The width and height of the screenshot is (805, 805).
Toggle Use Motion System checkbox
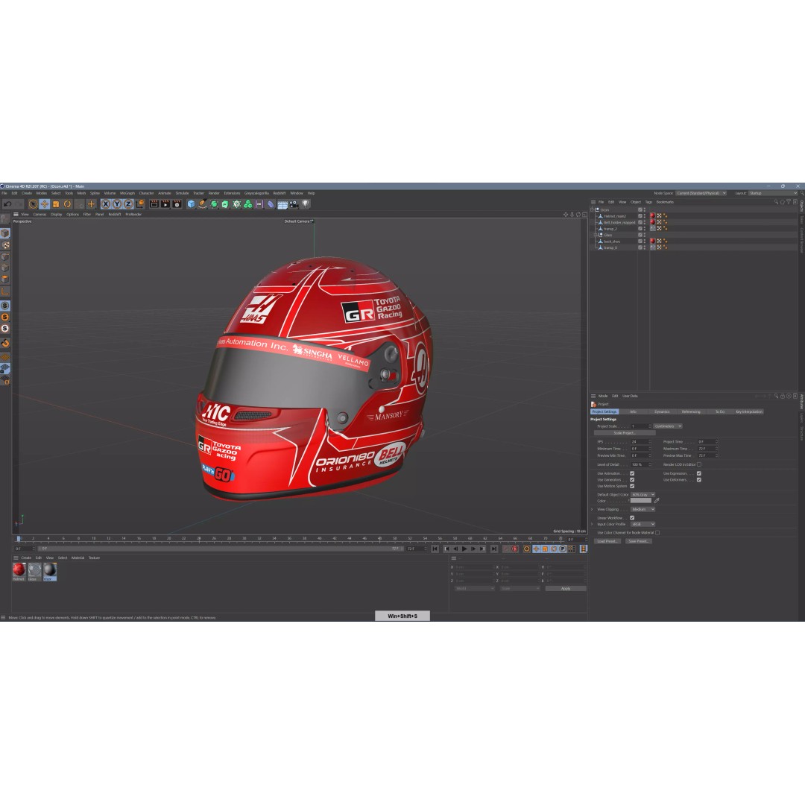click(x=632, y=486)
